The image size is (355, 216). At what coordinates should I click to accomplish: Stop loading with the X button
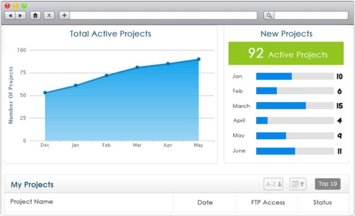[49, 15]
